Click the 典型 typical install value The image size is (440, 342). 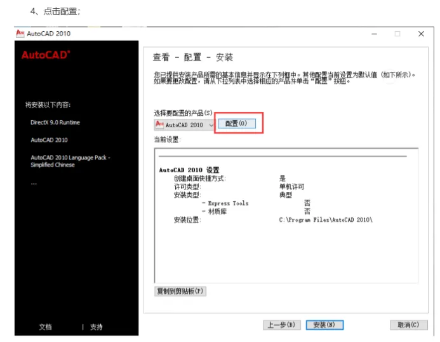pos(286,195)
